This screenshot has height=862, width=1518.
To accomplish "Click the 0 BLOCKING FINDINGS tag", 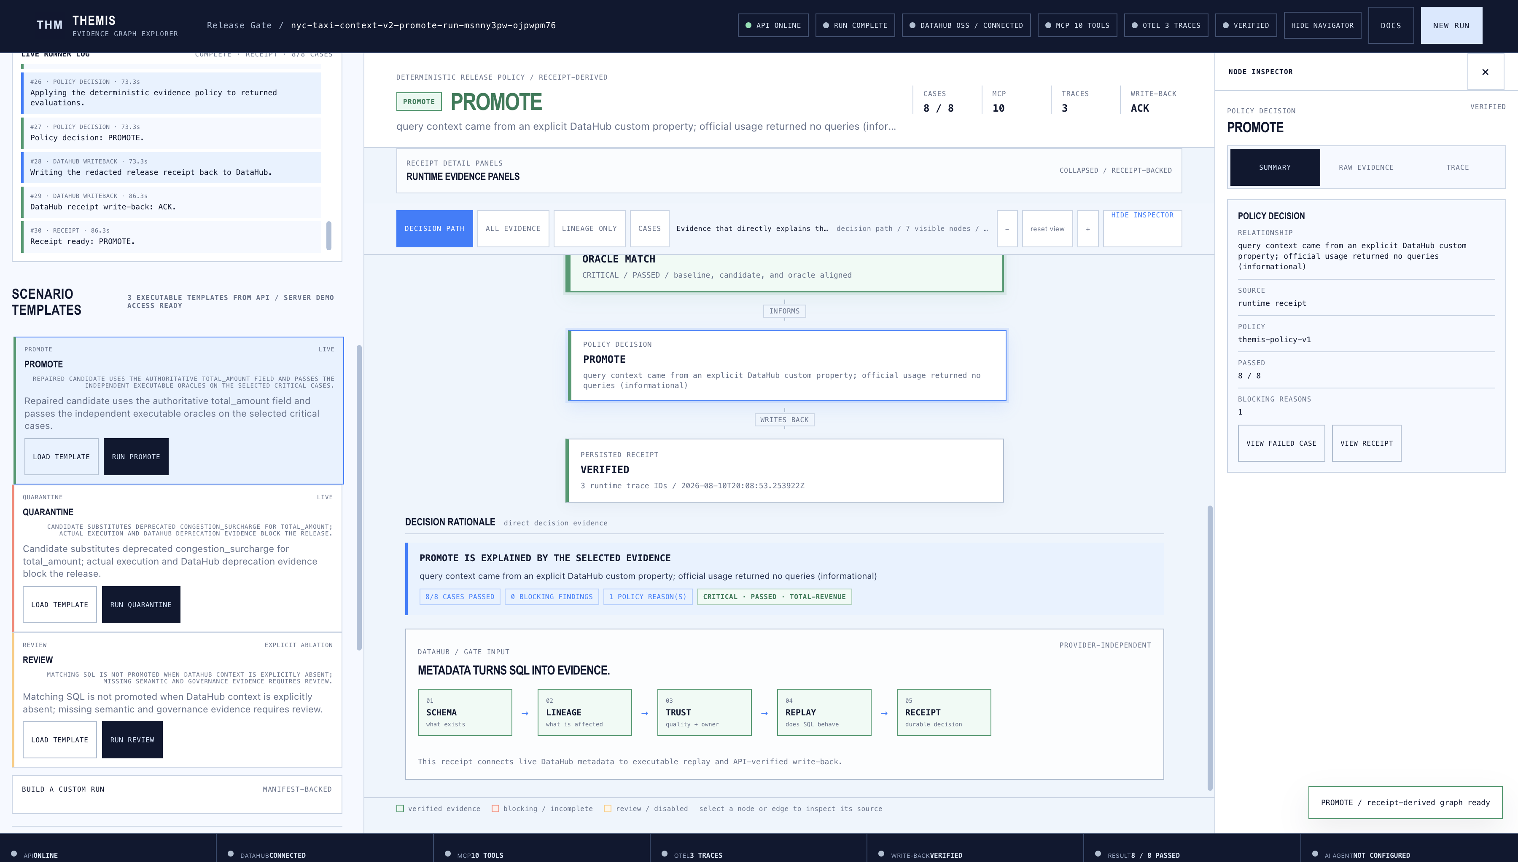I will point(551,597).
